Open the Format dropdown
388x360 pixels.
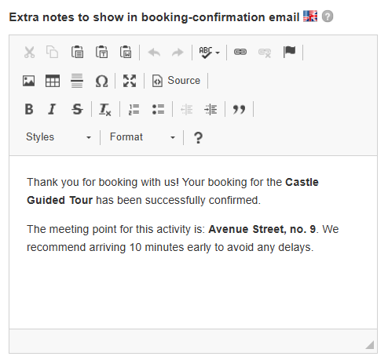coord(142,137)
